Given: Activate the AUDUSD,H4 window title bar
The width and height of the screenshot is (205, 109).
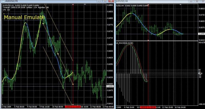Looking at the screenshot, I should click(x=152, y=1).
